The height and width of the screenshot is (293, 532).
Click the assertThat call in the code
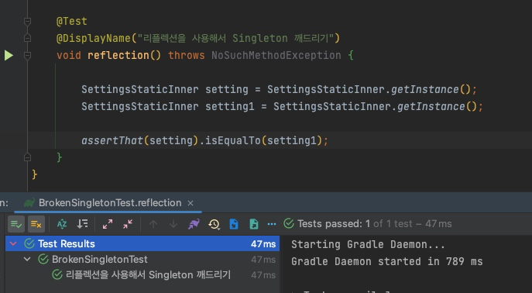[112, 140]
